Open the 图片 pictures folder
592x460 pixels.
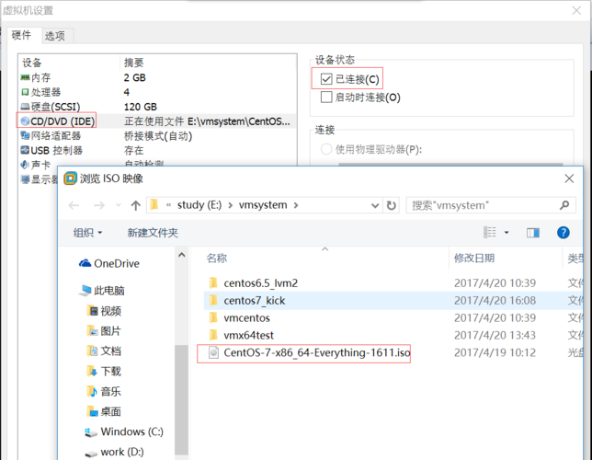point(104,331)
